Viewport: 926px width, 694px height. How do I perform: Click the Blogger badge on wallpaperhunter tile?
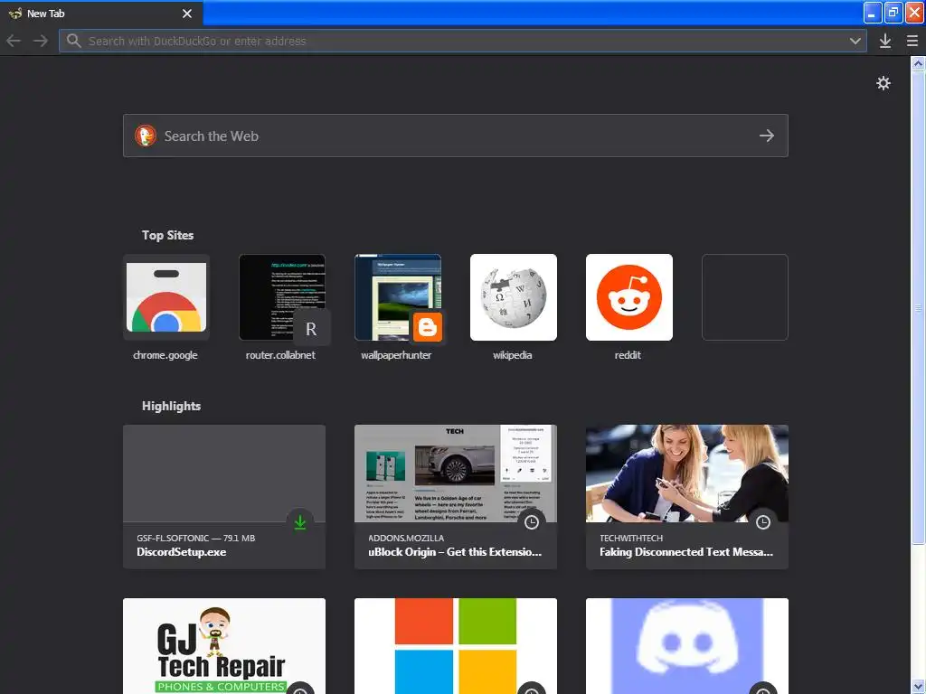pyautogui.click(x=427, y=327)
